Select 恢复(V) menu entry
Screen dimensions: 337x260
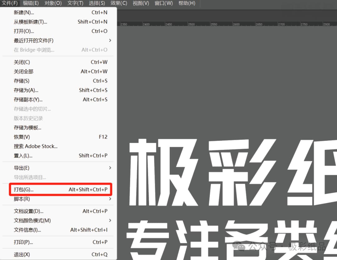point(58,137)
